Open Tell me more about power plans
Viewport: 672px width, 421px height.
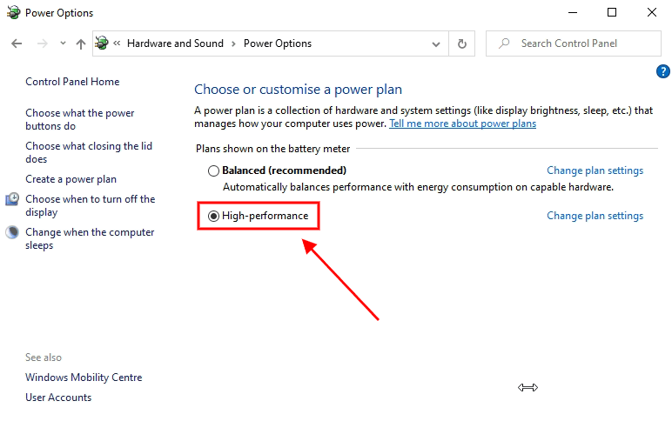[x=462, y=124]
